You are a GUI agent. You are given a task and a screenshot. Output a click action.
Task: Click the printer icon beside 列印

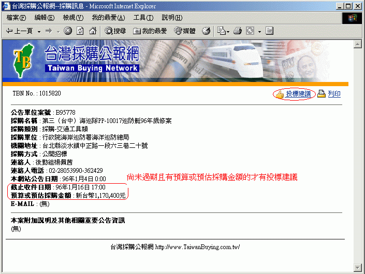322,94
